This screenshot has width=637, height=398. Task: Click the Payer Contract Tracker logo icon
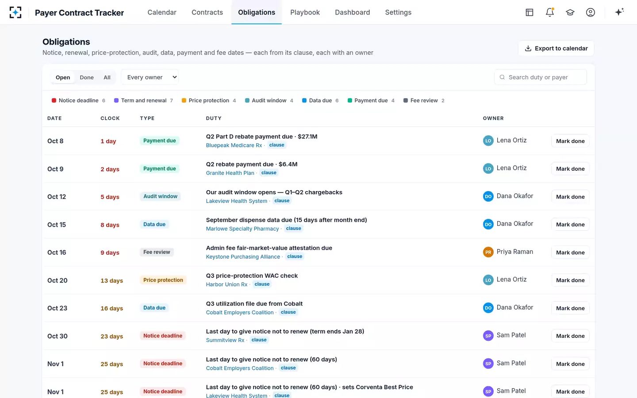(15, 12)
